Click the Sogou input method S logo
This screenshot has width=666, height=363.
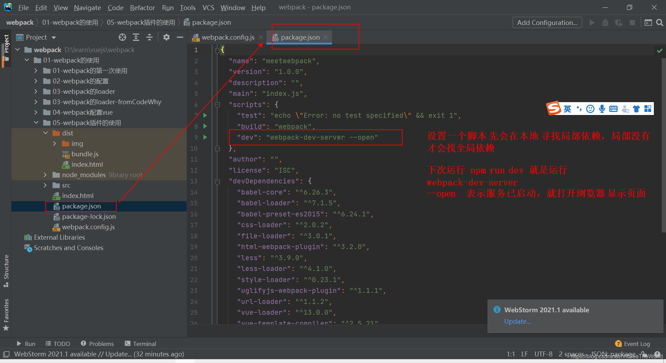[x=554, y=108]
